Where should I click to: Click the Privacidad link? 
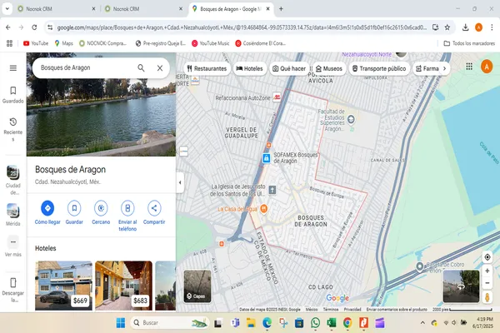352,310
